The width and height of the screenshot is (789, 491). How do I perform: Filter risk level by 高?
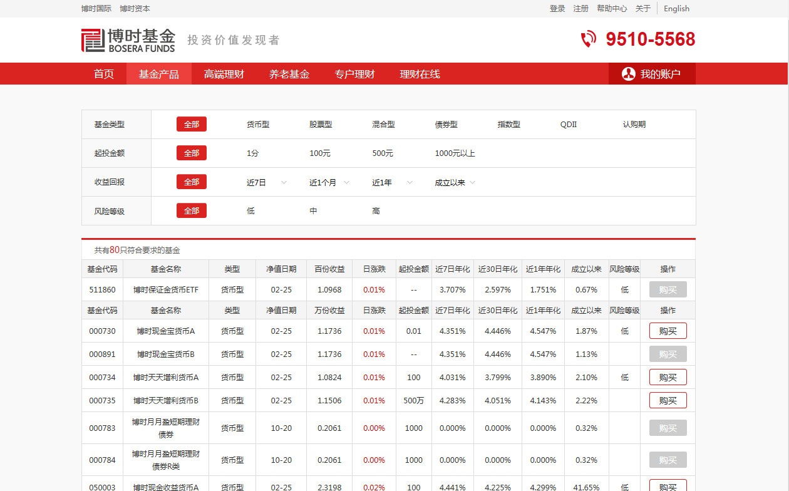(376, 211)
